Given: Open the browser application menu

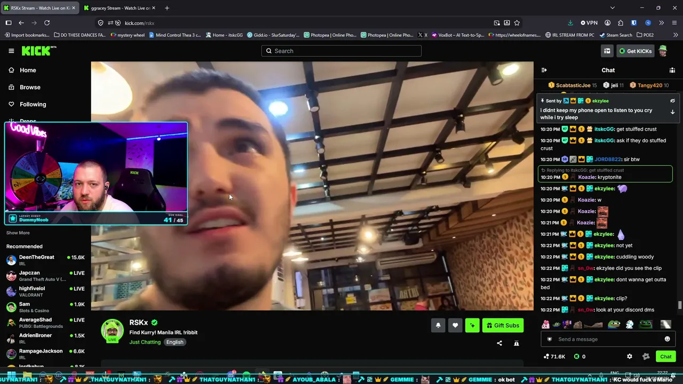Looking at the screenshot, I should click(674, 23).
